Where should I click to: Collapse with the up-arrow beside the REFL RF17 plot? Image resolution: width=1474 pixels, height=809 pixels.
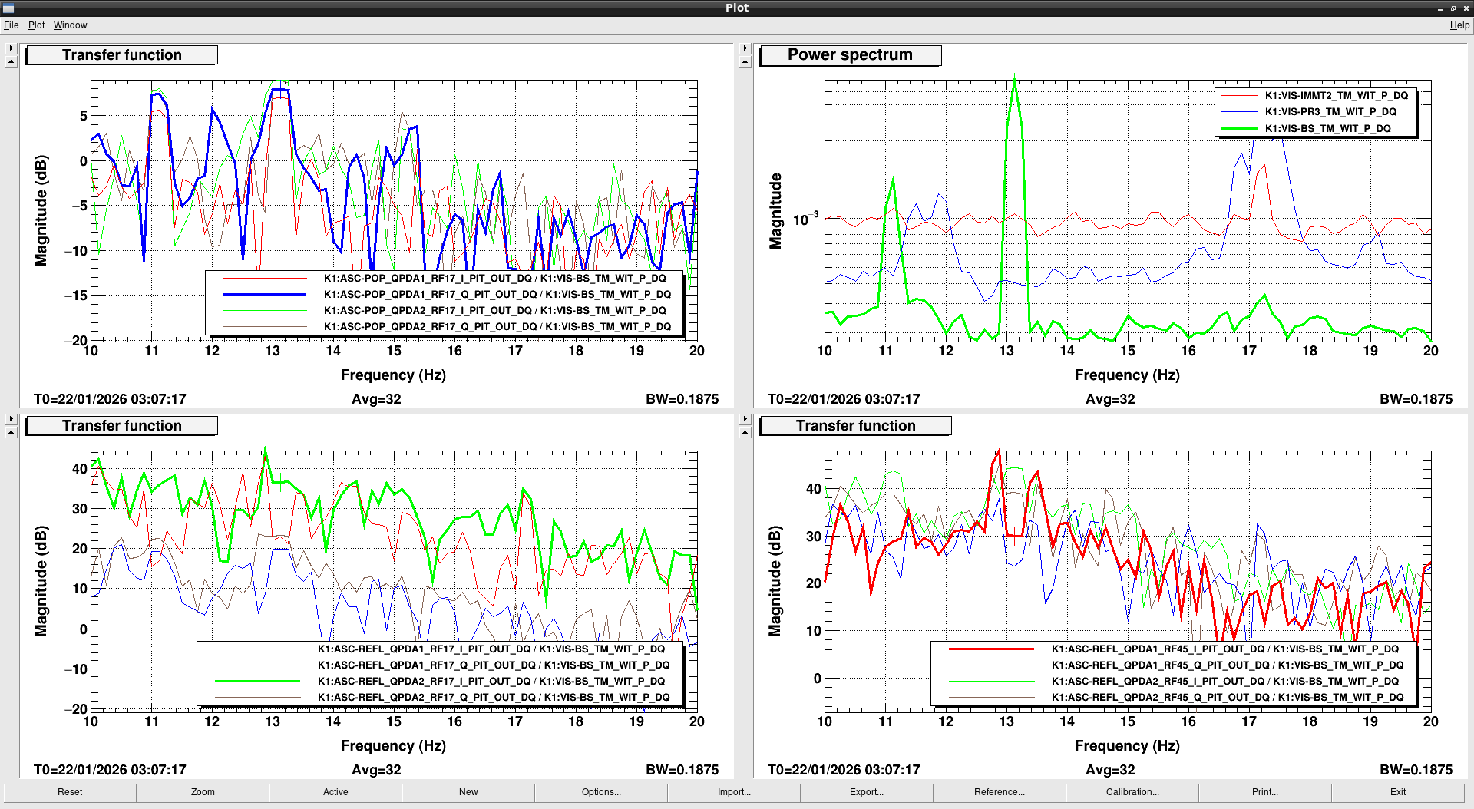pos(11,433)
